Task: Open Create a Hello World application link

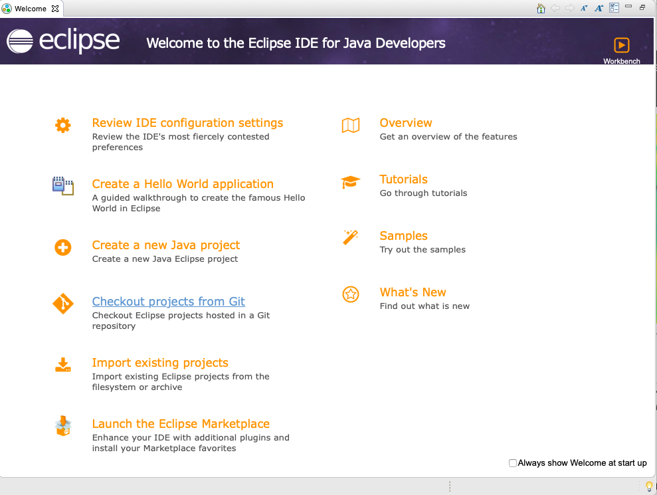Action: click(x=183, y=184)
